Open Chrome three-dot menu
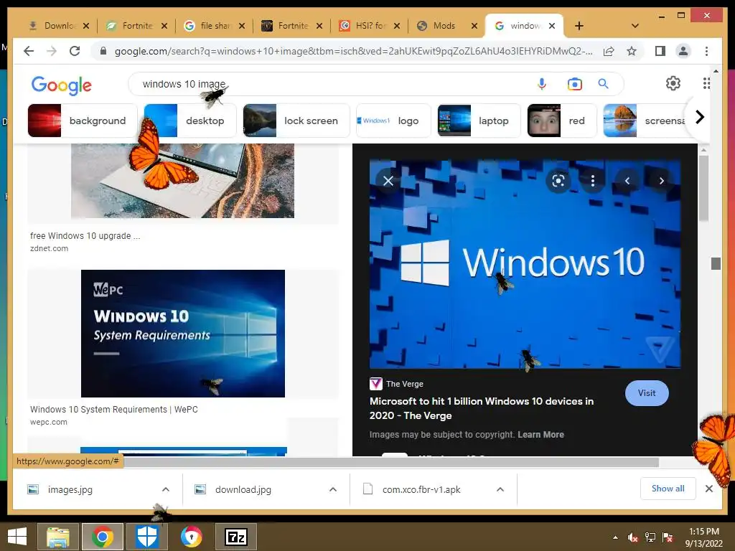 point(706,51)
